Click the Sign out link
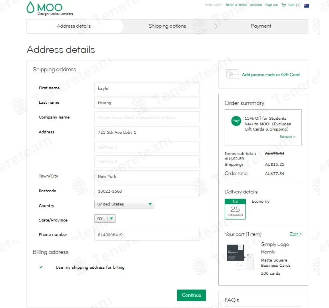Image resolution: width=329 pixels, height=308 pixels. click(x=271, y=5)
